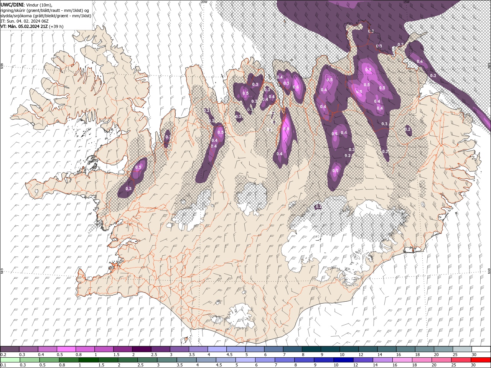
Task: Click the pale green 0.1 rain legend swatch
Action: (10, 360)
